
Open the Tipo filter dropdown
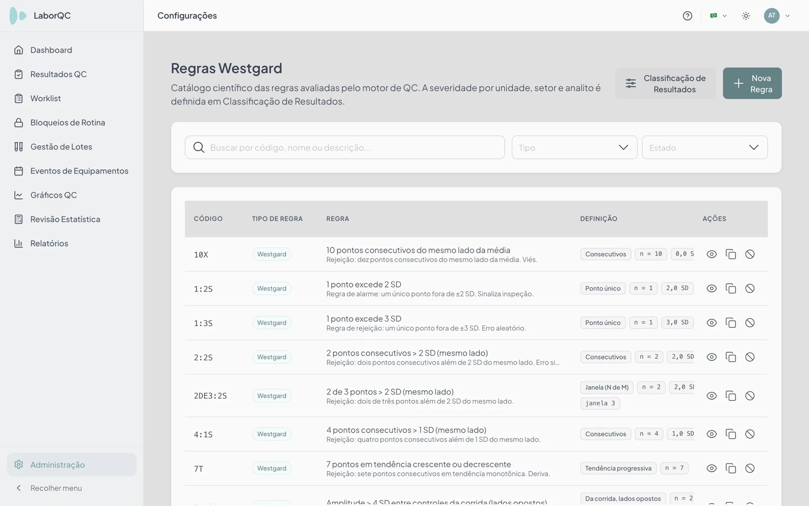click(x=574, y=148)
